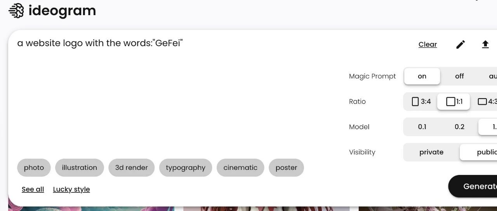
Task: Pick a Lucky style
Action: coord(71,189)
